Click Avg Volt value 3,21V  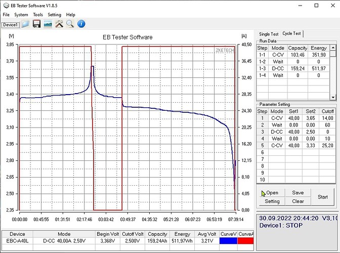tap(207, 241)
